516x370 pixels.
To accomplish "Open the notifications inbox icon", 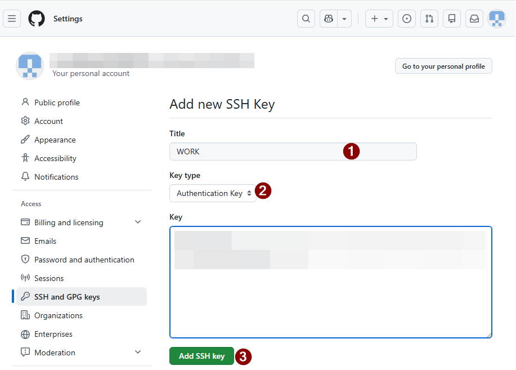I will tap(474, 19).
